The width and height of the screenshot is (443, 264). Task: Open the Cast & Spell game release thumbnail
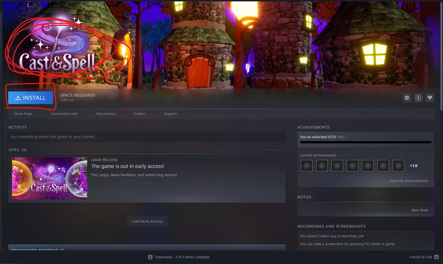tap(49, 178)
